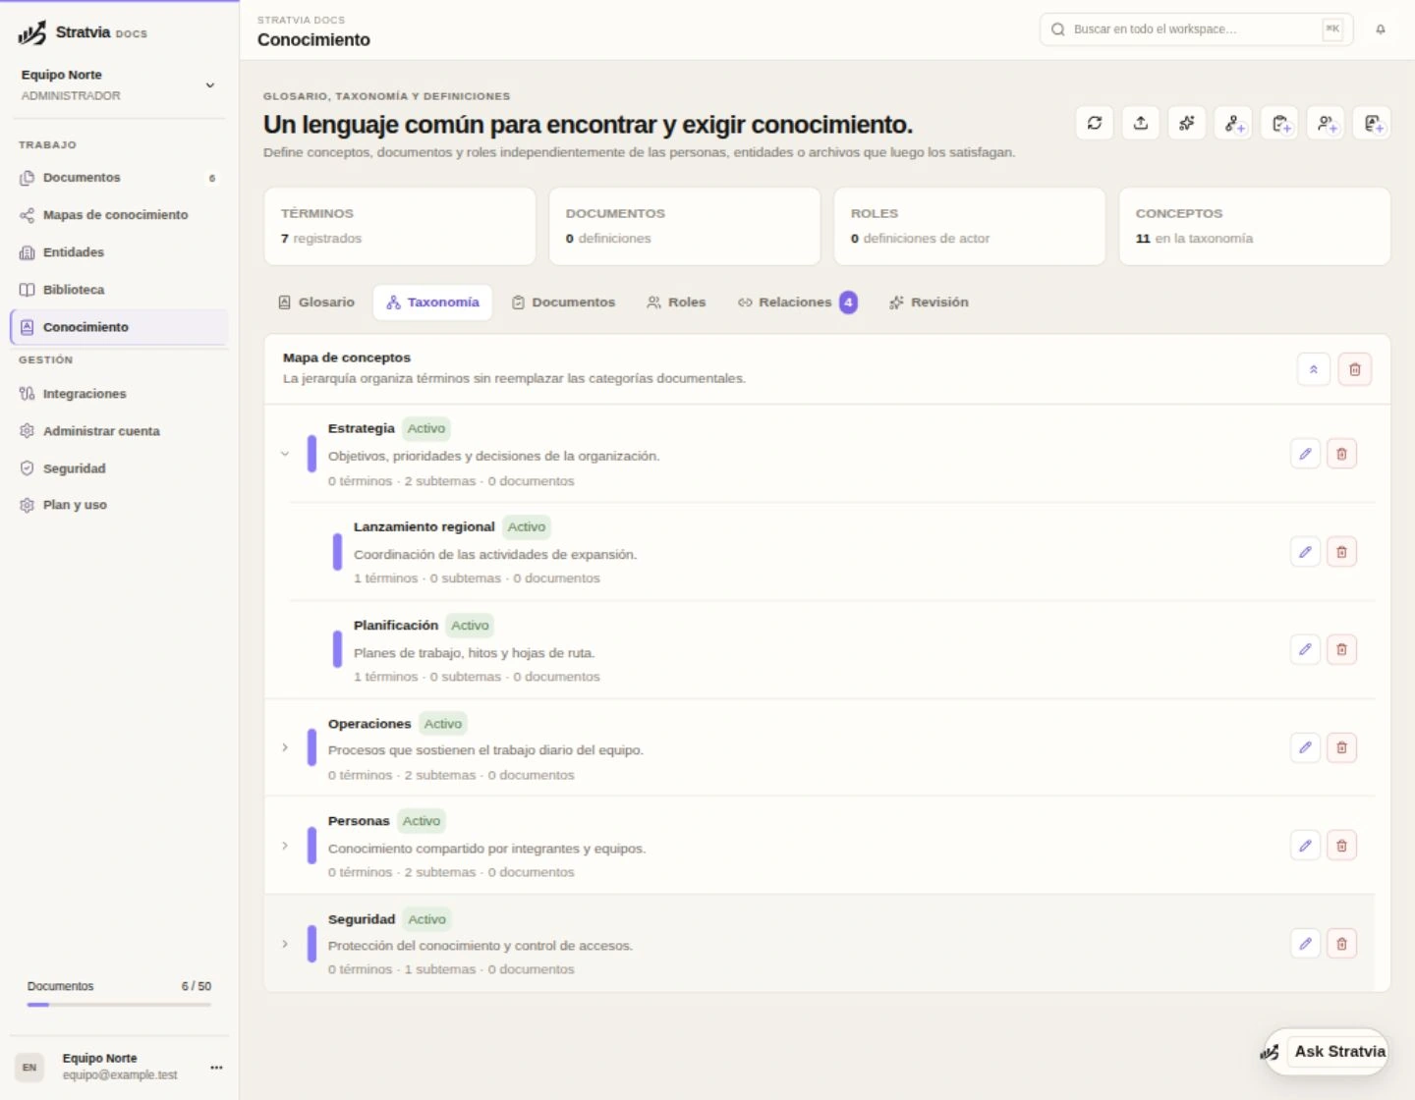Collapse the Estrategia concept
Viewport: 1415px width, 1100px height.
[x=285, y=454]
